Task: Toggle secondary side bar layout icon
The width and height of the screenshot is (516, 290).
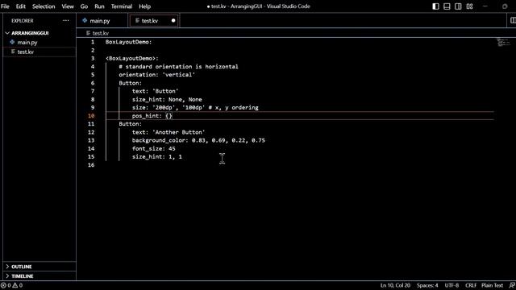Action: 458,6
